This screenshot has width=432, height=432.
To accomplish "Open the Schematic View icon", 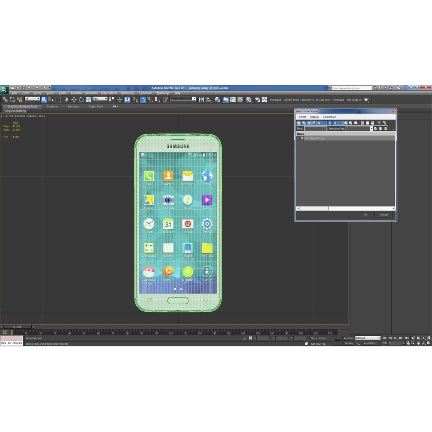I will (x=240, y=100).
